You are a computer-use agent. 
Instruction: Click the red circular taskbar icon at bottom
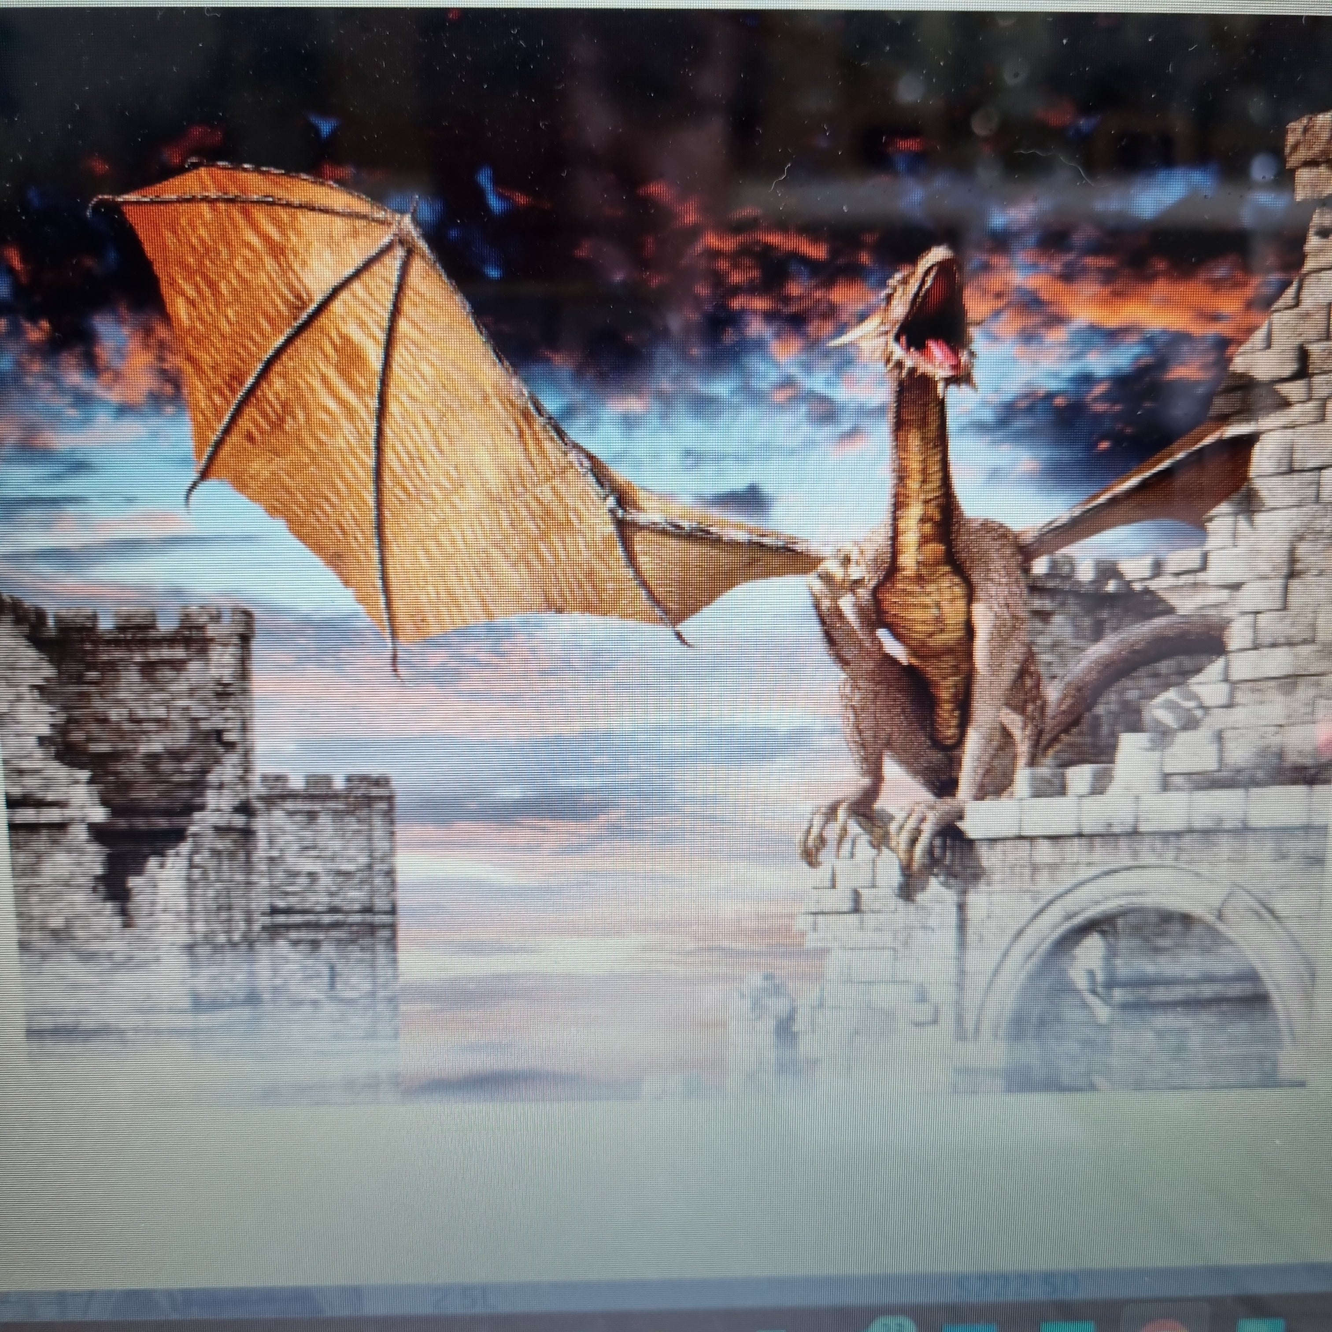(1165, 1326)
